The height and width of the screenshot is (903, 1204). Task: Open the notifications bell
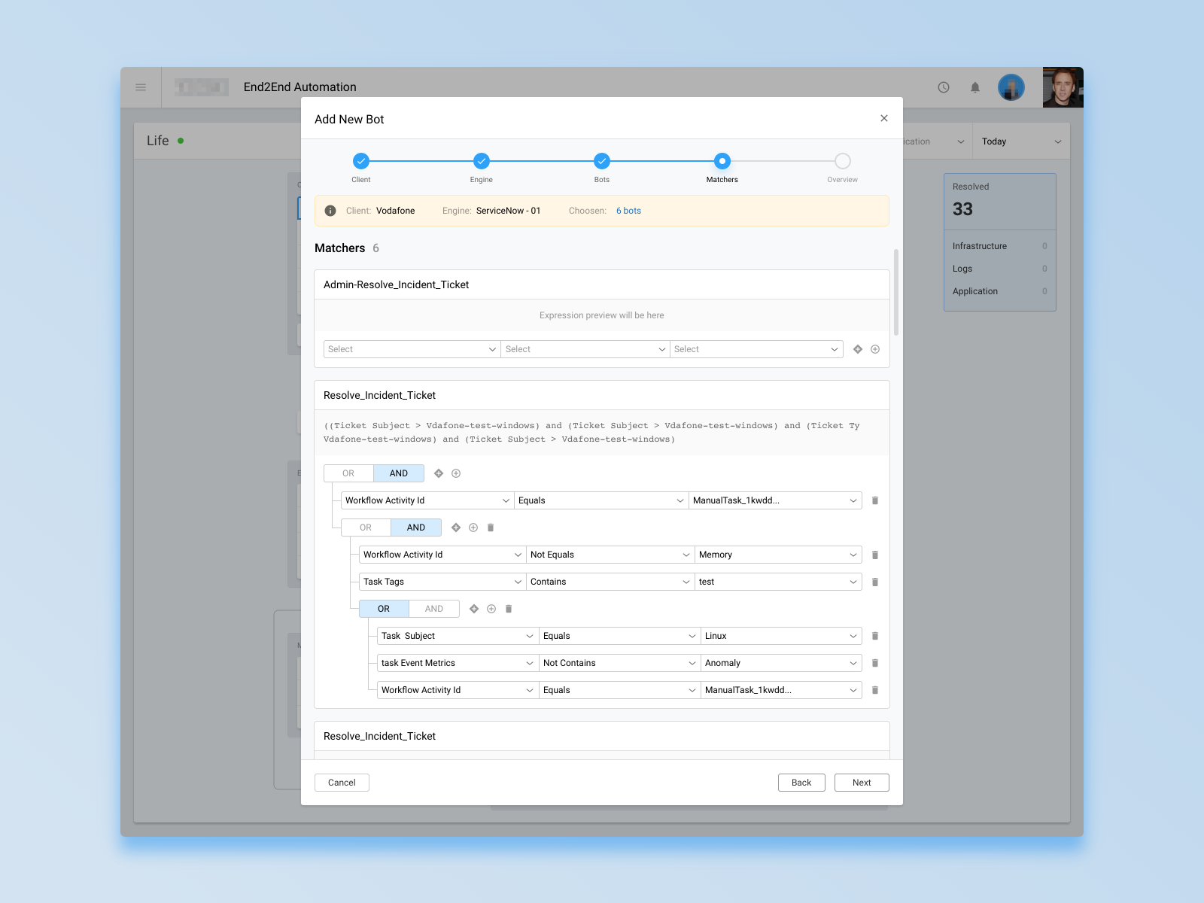pyautogui.click(x=974, y=87)
